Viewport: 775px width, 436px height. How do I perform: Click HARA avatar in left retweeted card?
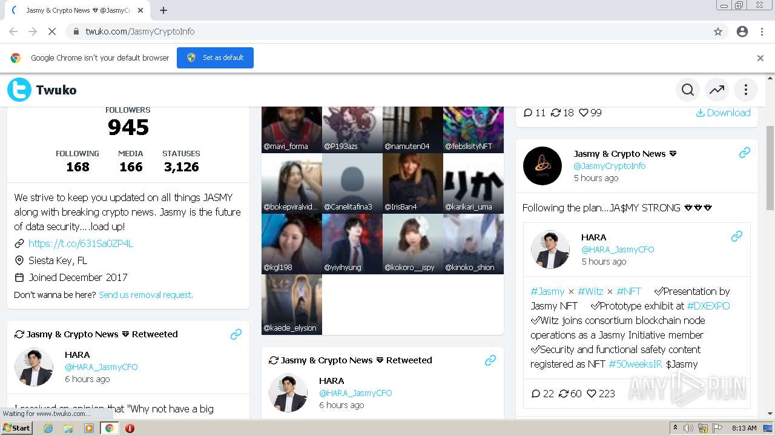click(x=34, y=367)
